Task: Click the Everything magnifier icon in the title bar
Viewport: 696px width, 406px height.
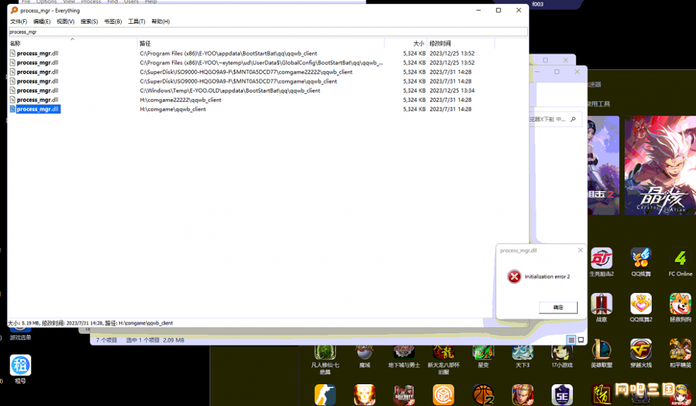Action: point(14,10)
